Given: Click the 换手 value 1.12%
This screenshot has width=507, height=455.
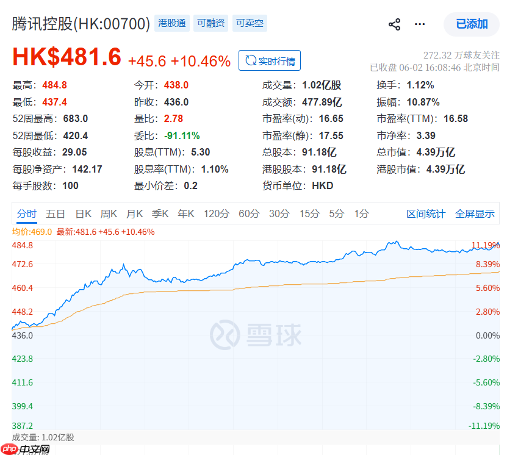Looking at the screenshot, I should point(420,85).
